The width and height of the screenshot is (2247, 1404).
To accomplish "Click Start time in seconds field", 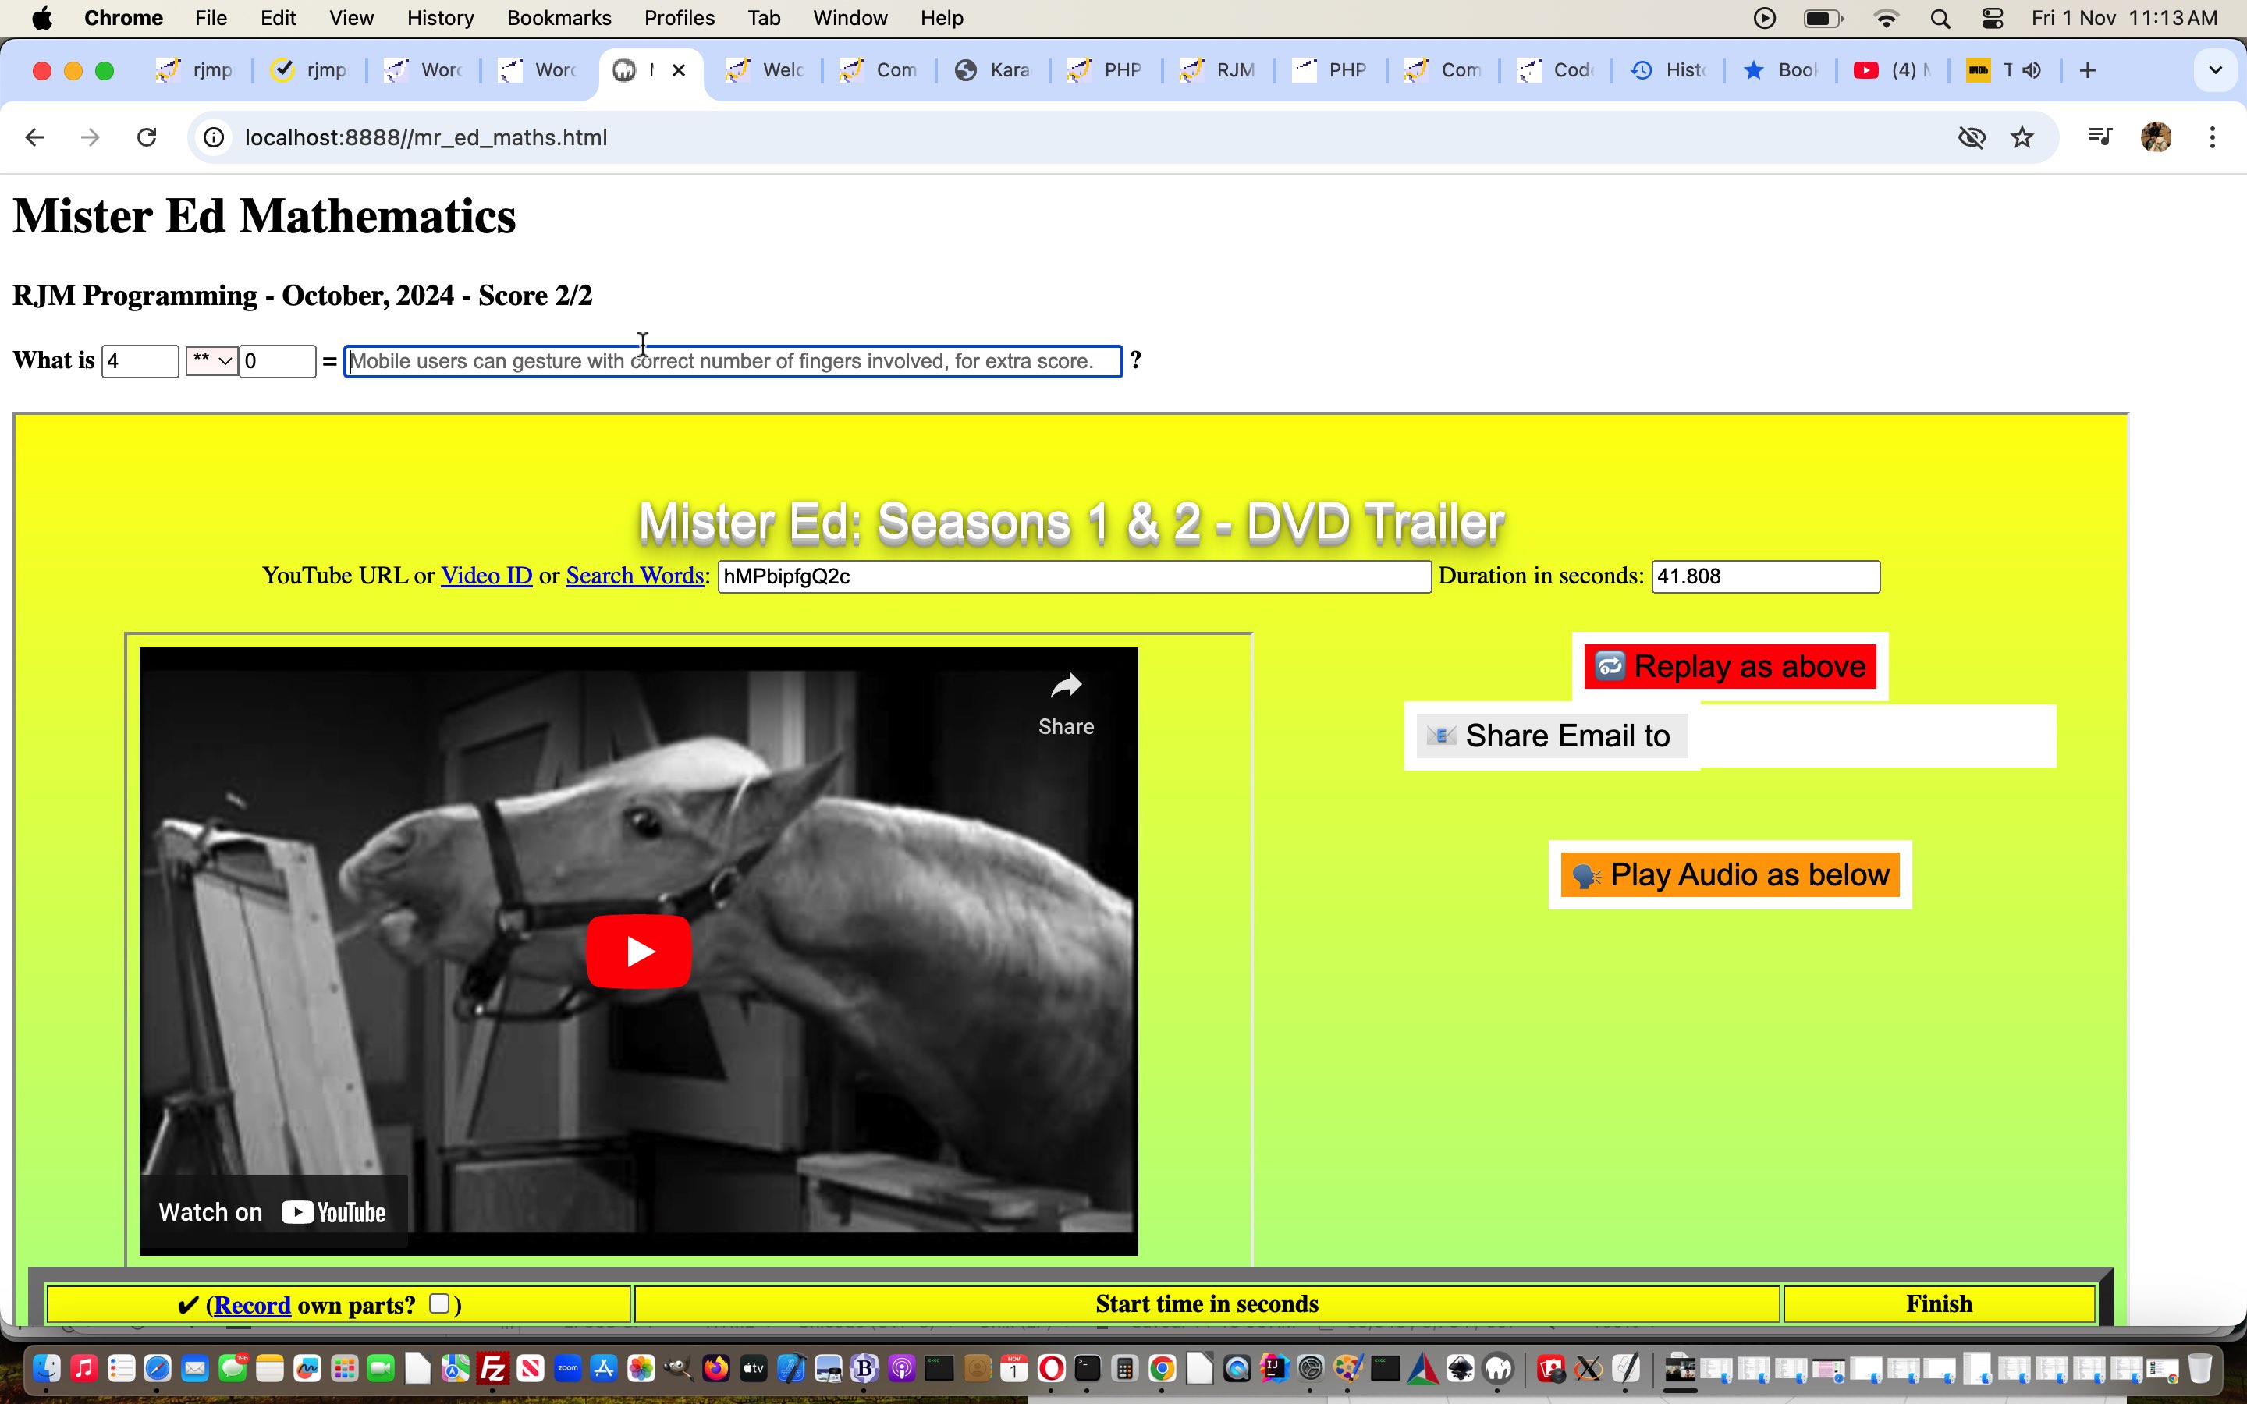I will [x=1205, y=1303].
